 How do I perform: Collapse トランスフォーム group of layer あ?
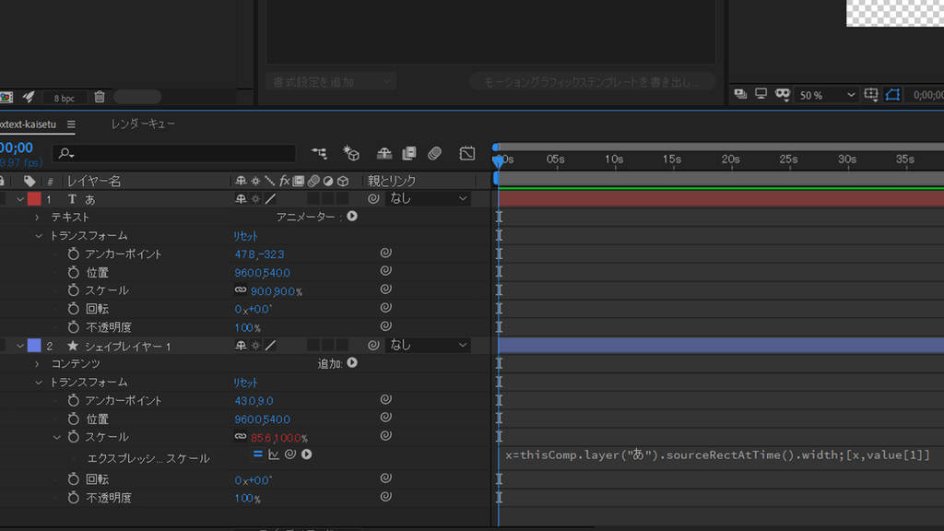[x=39, y=236]
